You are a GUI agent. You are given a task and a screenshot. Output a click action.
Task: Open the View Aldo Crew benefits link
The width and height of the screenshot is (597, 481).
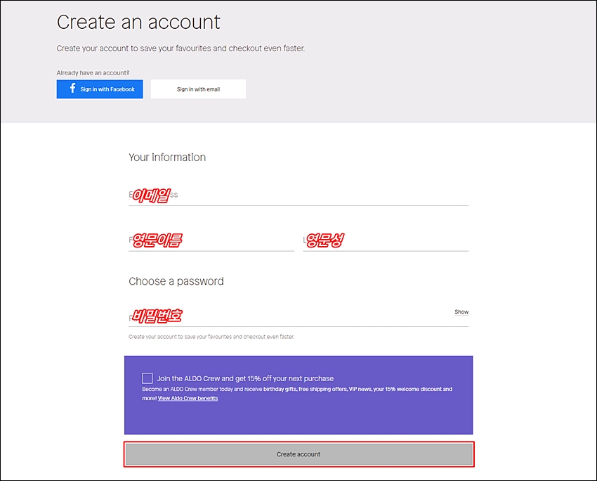click(x=188, y=398)
